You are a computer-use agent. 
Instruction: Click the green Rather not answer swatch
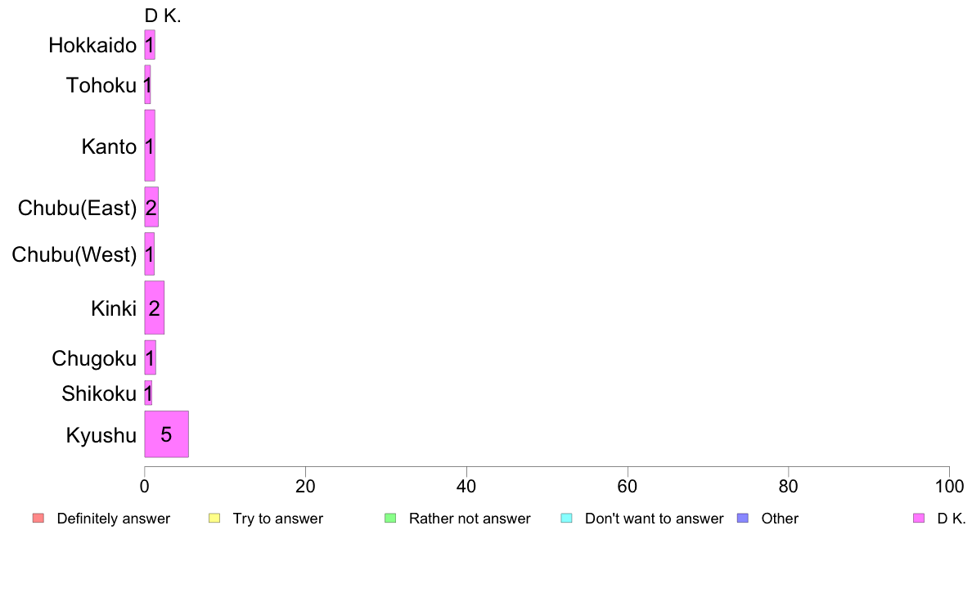coord(390,519)
